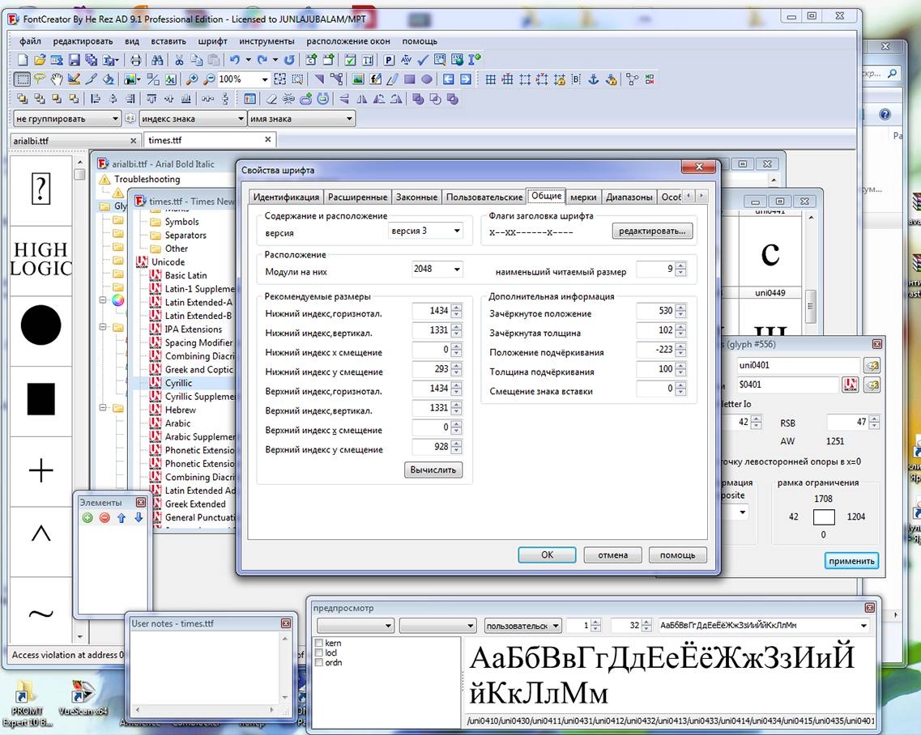
Task: Open the preview sample text dropdown
Action: pos(863,626)
